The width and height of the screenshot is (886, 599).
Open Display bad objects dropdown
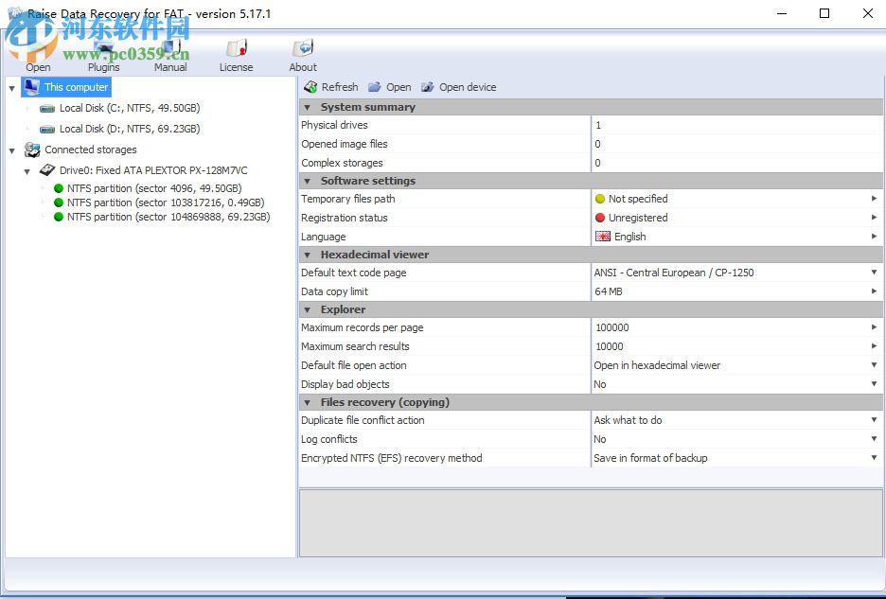874,384
